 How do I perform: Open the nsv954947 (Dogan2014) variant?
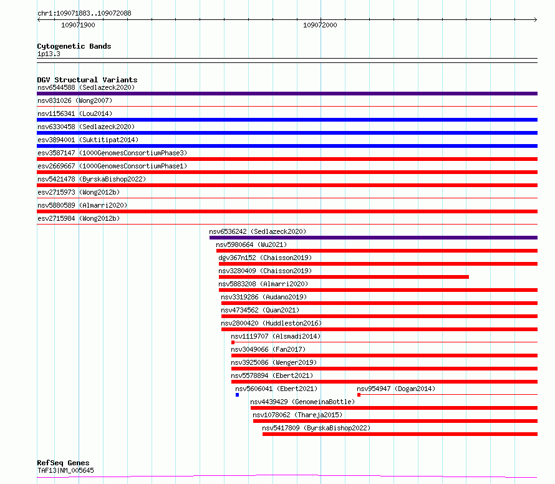pos(396,389)
